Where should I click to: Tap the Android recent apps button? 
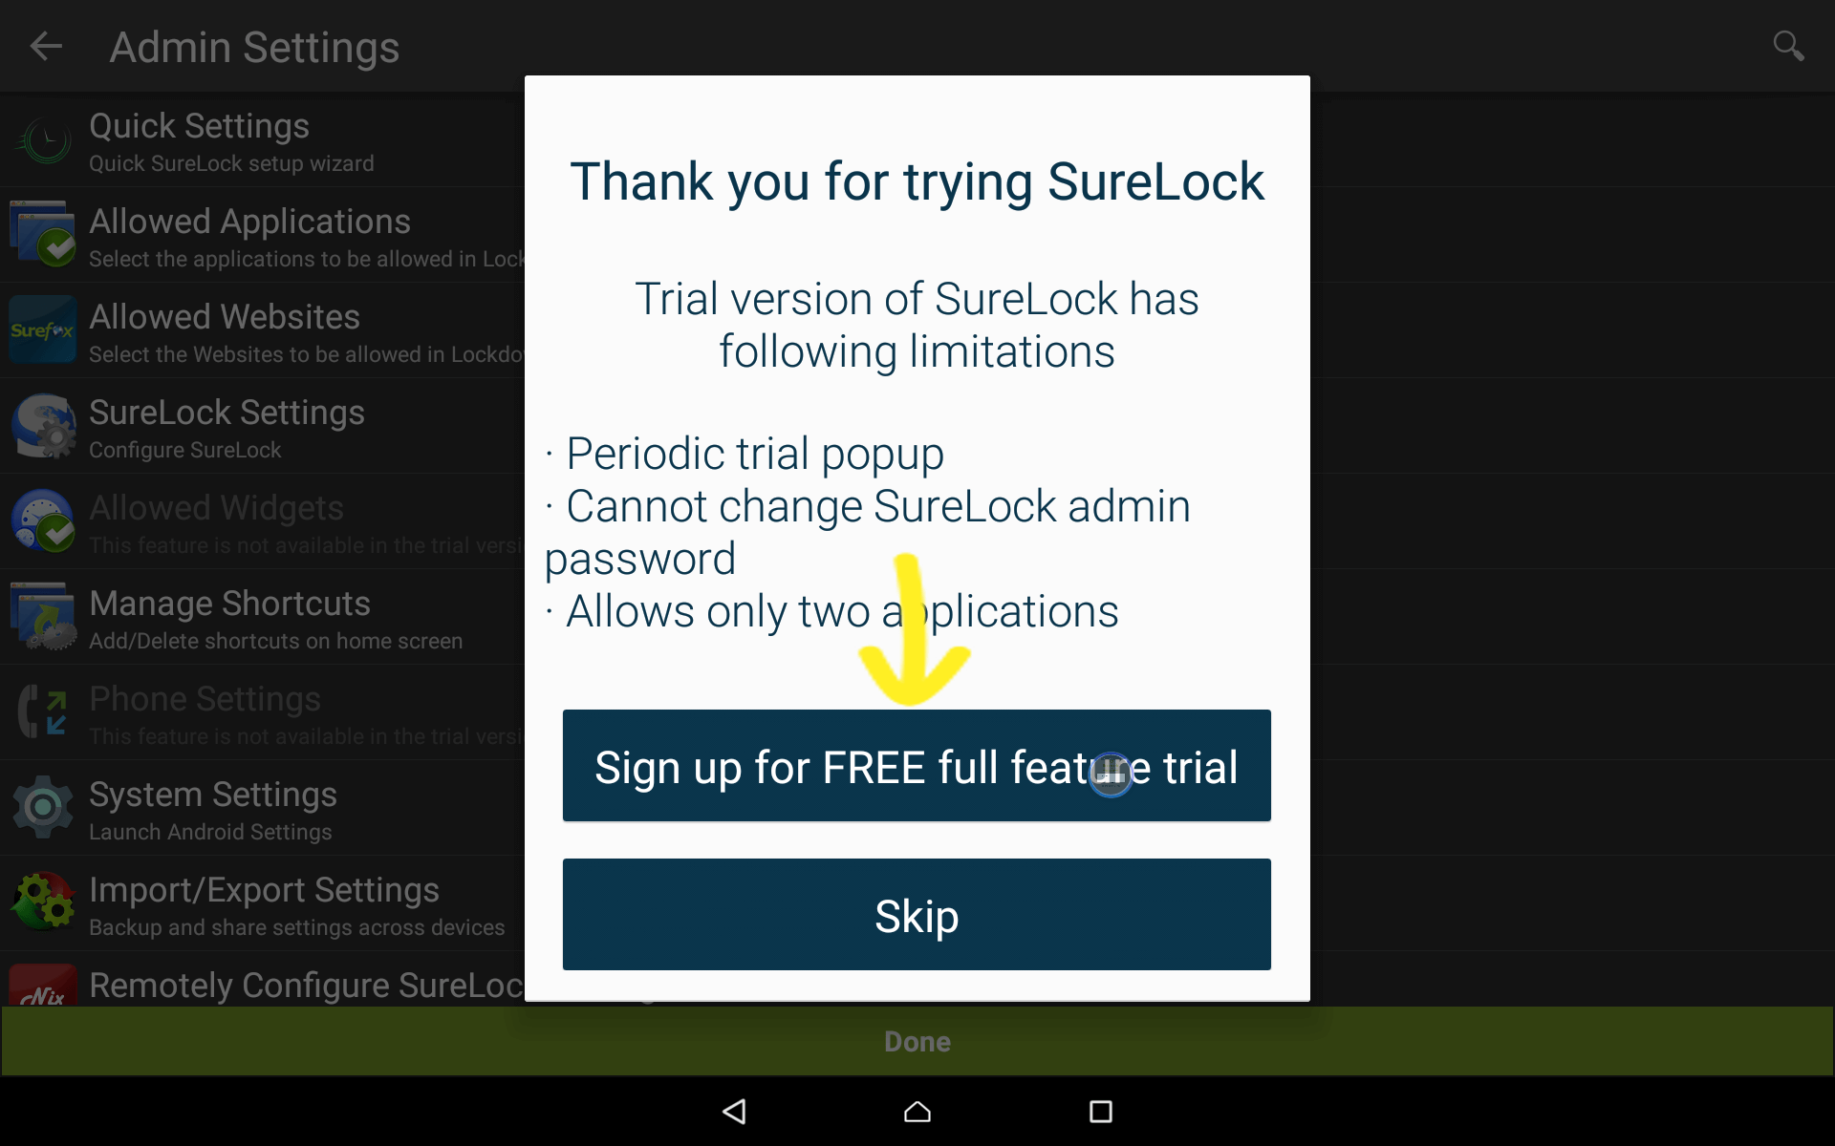(1100, 1112)
